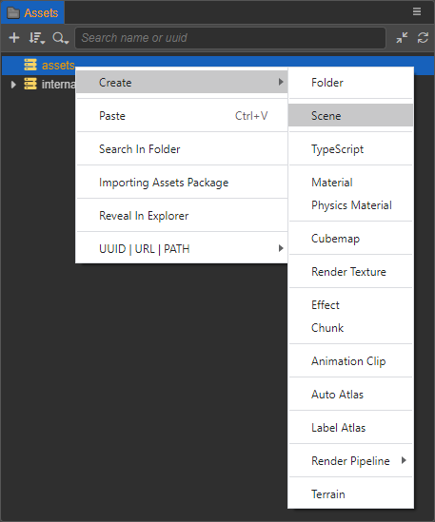Open the Assets panel hamburger menu
This screenshot has height=522, width=435.
417,11
